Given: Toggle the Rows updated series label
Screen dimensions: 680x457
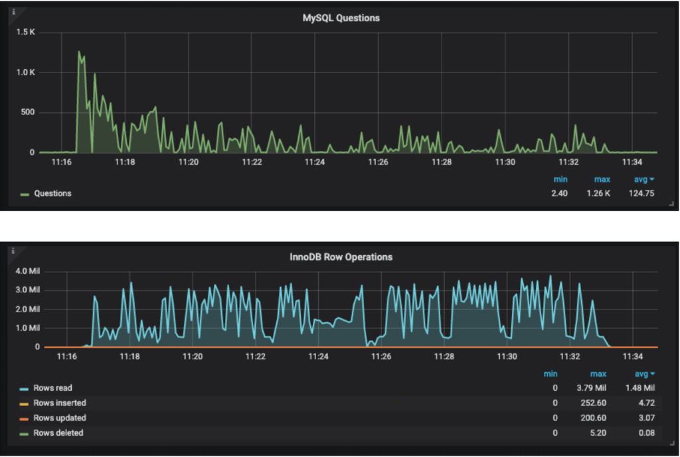Looking at the screenshot, I should (x=59, y=418).
